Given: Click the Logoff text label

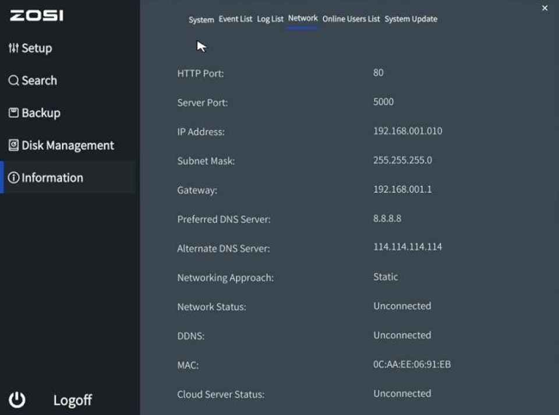Looking at the screenshot, I should 72,400.
